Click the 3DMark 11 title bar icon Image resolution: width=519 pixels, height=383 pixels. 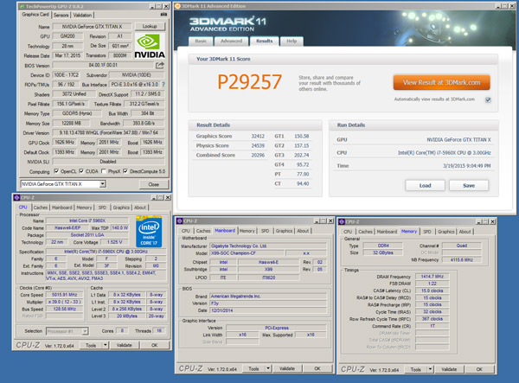pos(177,6)
